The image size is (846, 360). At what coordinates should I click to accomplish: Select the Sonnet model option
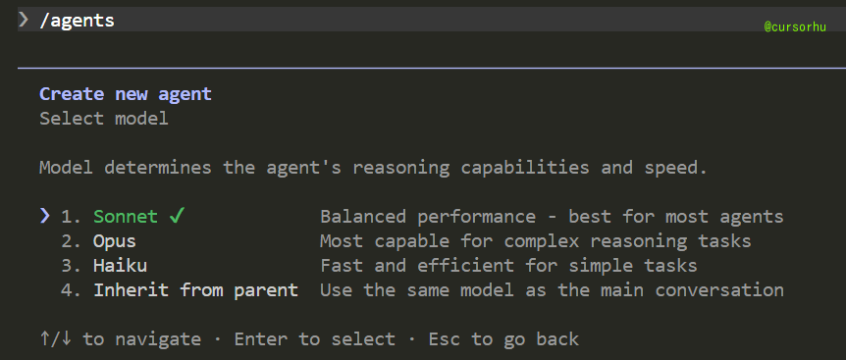point(126,217)
